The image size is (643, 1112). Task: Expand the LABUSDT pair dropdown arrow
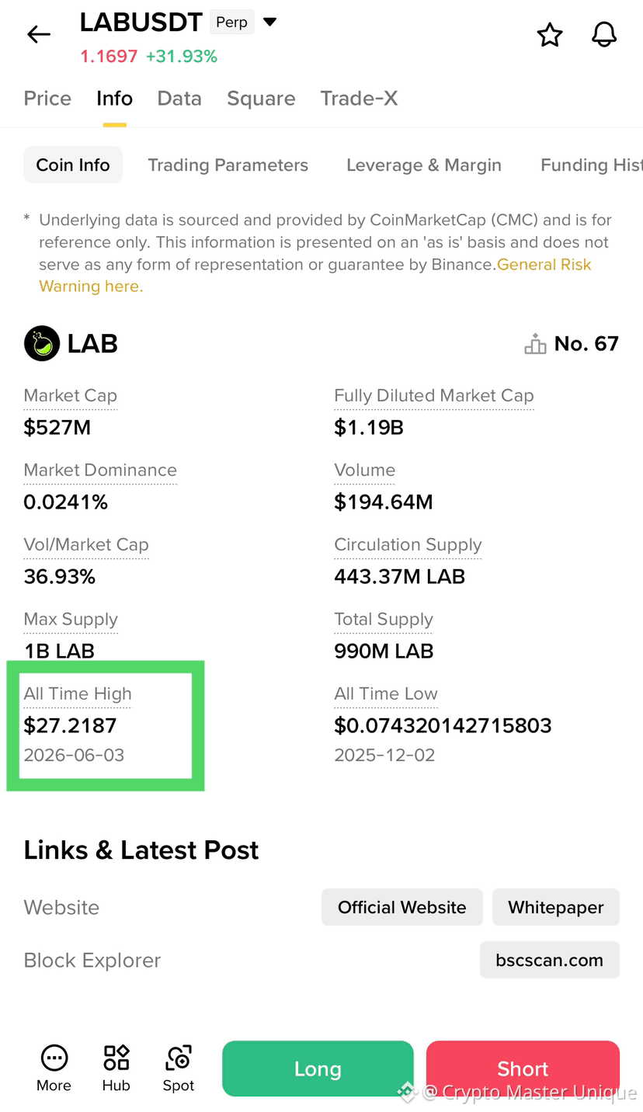269,22
